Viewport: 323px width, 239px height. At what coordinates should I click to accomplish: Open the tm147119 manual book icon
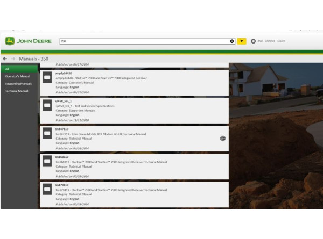(x=47, y=133)
